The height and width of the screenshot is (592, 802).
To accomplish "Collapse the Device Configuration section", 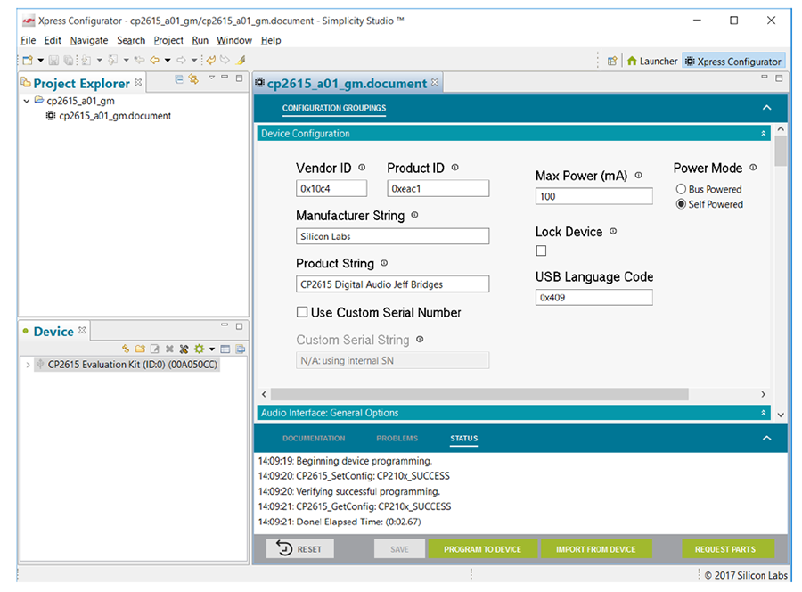I will pyautogui.click(x=764, y=133).
